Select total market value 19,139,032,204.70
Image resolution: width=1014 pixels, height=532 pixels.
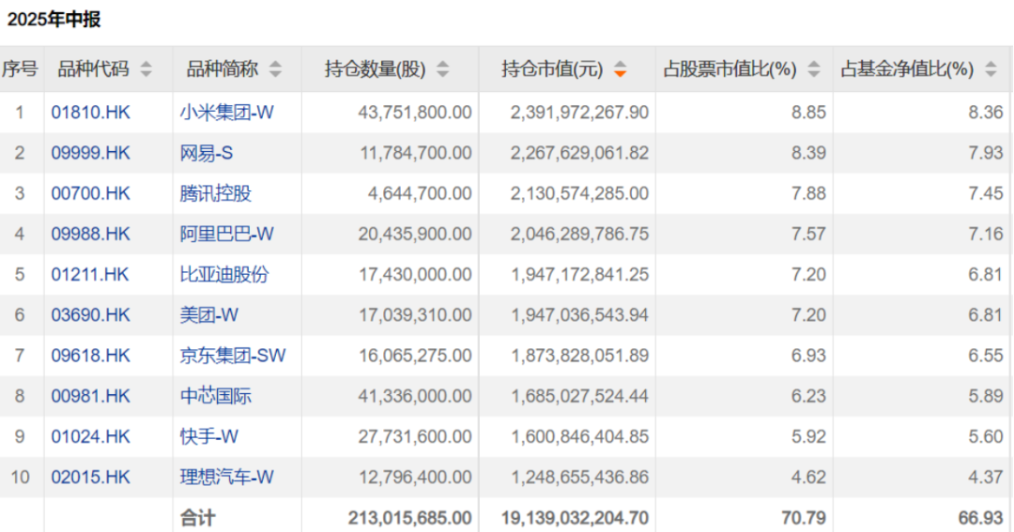coord(575,518)
